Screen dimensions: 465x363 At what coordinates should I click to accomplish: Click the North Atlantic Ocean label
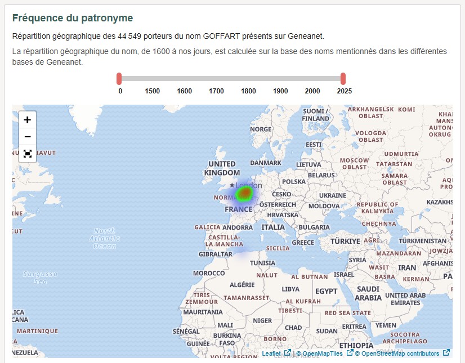click(105, 239)
